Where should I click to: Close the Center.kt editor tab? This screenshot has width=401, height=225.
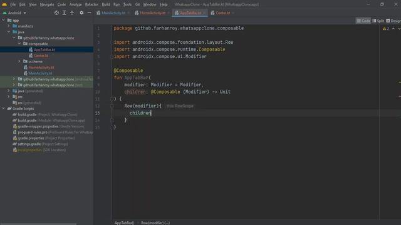(233, 12)
